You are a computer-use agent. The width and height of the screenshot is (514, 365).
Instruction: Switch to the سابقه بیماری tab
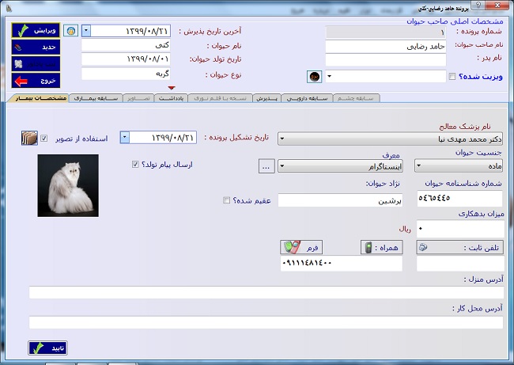pos(94,98)
